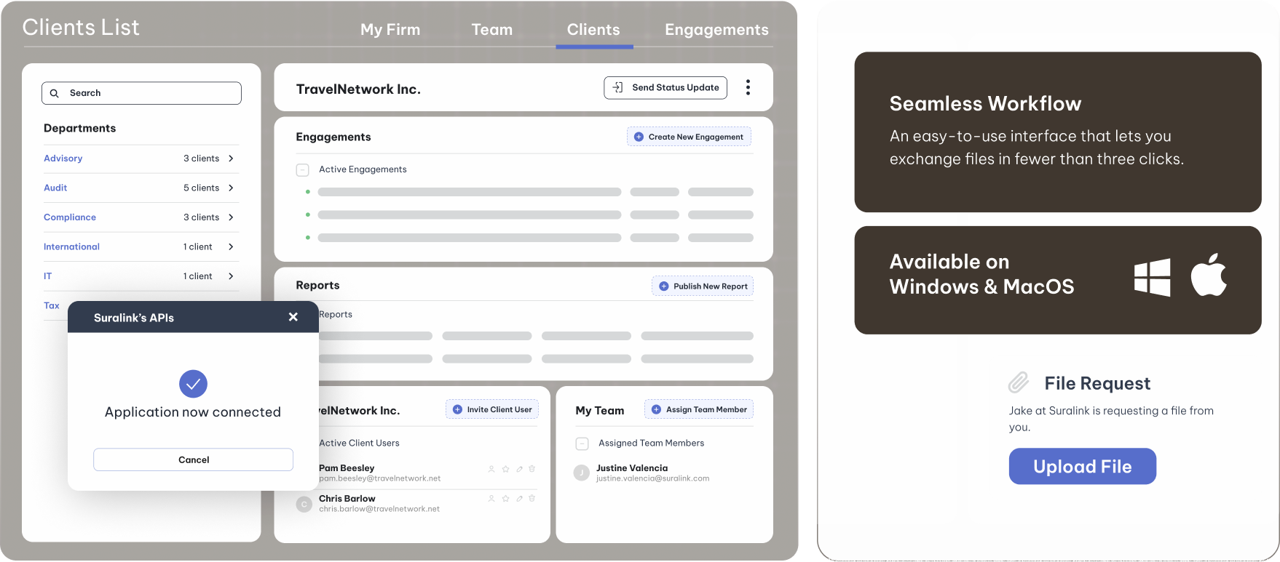Expand the Compliance department chevron
This screenshot has height=562, width=1280.
tap(231, 217)
